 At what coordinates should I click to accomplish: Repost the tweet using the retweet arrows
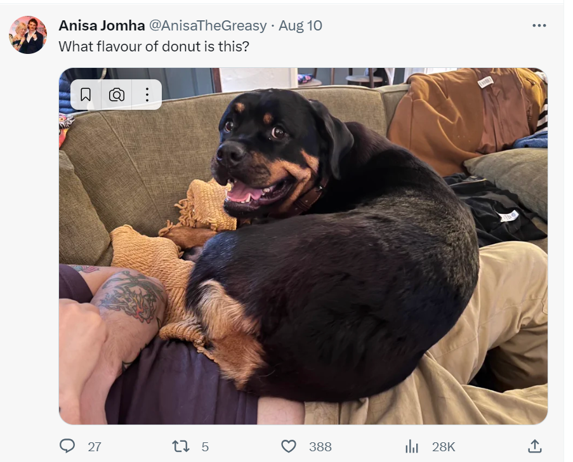click(181, 446)
